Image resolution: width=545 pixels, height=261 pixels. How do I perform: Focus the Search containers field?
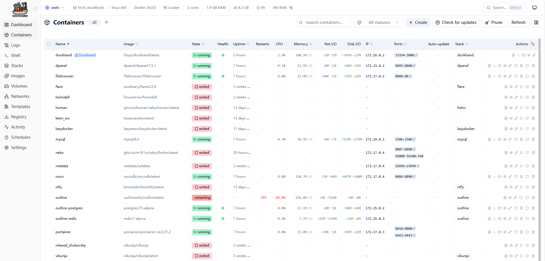tap(324, 22)
